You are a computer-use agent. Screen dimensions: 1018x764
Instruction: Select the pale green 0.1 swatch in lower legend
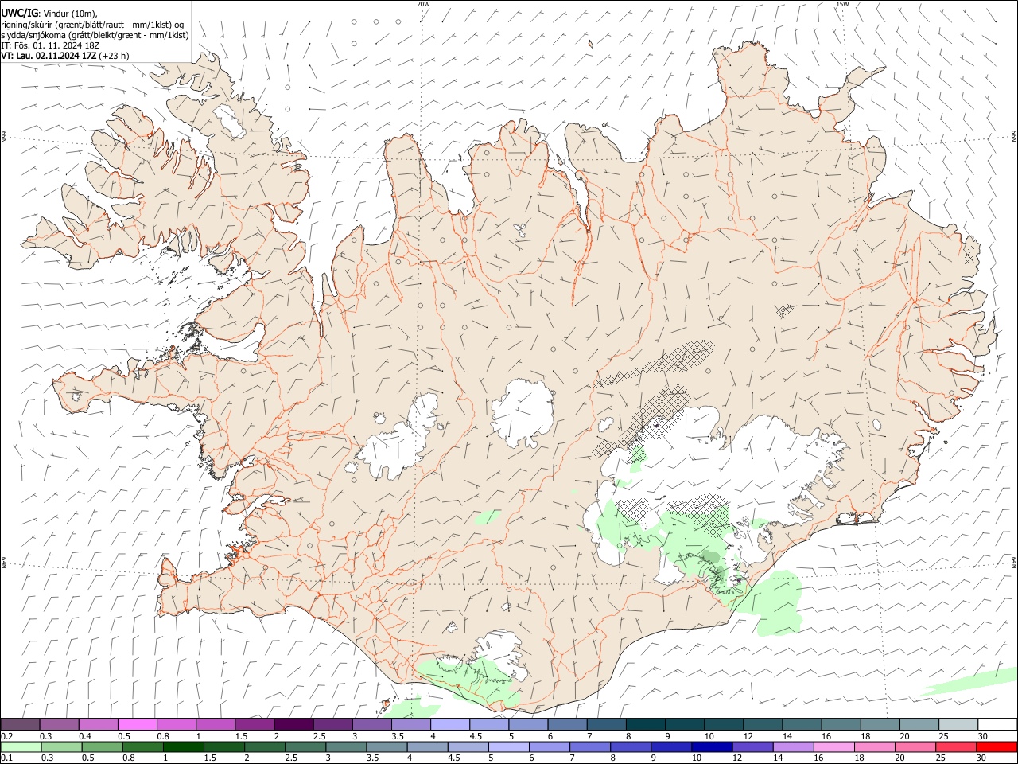point(21,746)
